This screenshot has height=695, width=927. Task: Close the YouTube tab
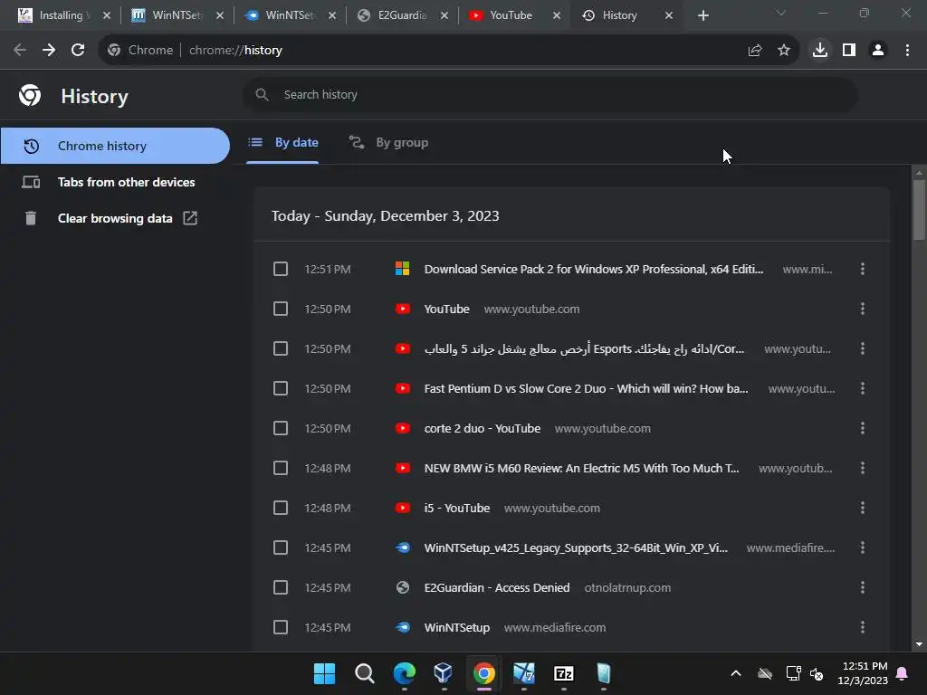point(557,15)
